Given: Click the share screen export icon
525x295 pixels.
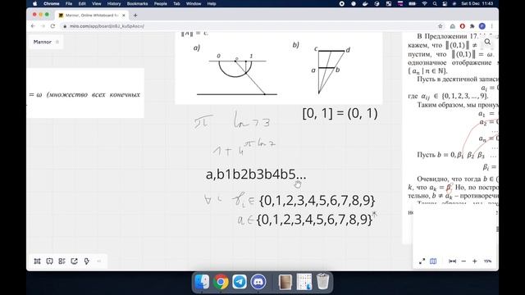Looking at the screenshot, I should click(75, 261).
